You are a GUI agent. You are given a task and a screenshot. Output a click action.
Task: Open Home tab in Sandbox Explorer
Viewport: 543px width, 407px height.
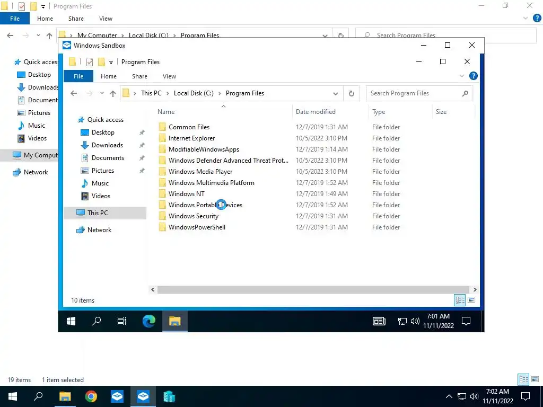click(109, 76)
